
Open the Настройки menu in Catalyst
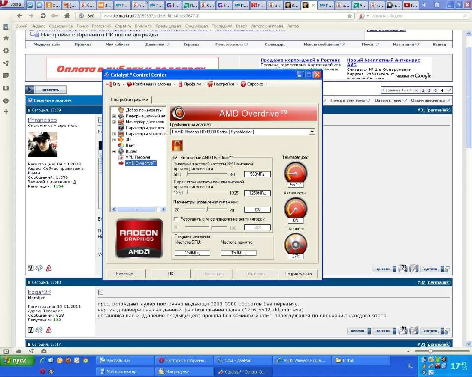(x=223, y=84)
